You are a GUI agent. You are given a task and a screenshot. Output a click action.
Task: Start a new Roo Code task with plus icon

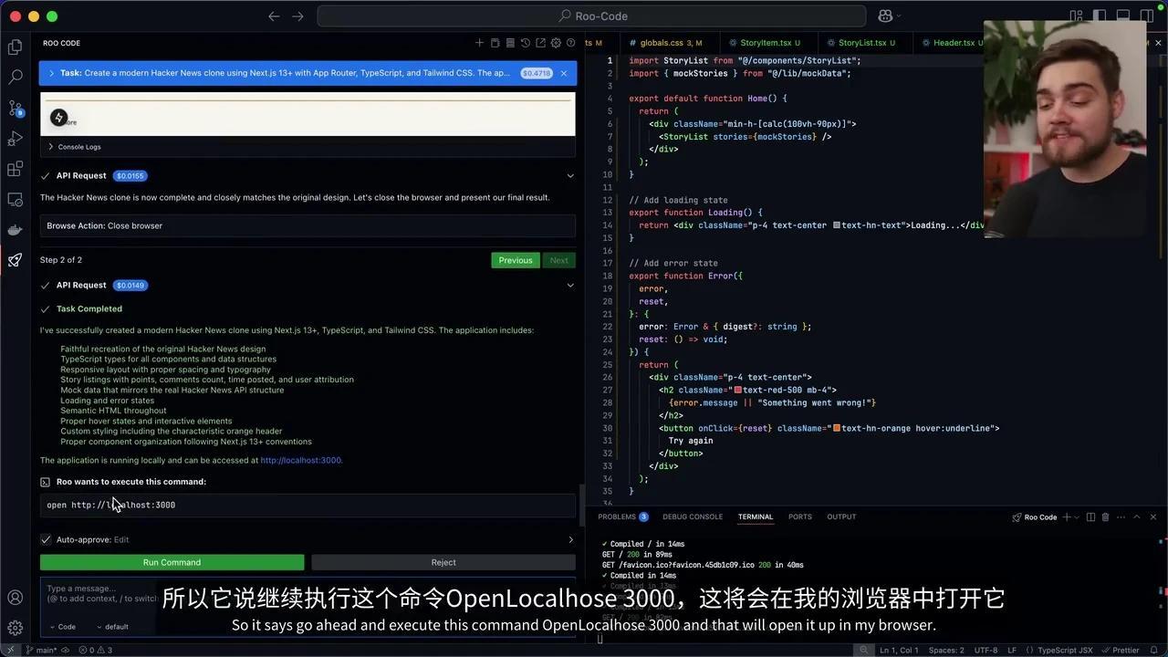pyautogui.click(x=479, y=43)
